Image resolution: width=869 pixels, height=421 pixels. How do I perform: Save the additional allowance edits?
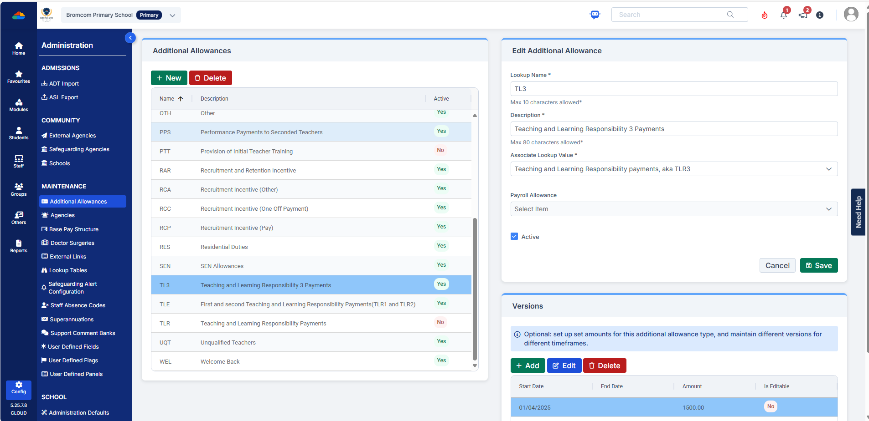click(x=818, y=265)
